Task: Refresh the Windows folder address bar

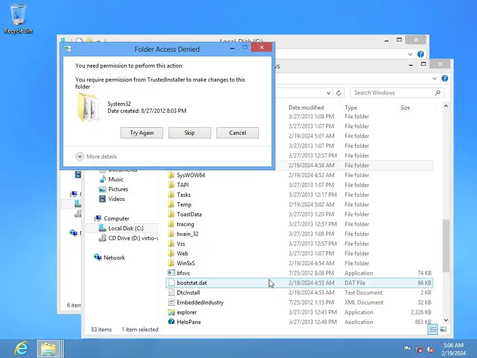Action: pyautogui.click(x=339, y=93)
